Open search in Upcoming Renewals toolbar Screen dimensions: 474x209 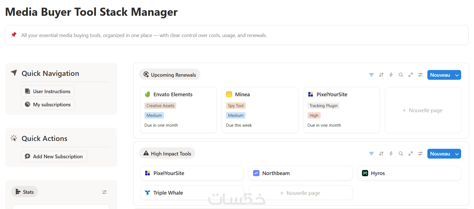[x=401, y=75]
